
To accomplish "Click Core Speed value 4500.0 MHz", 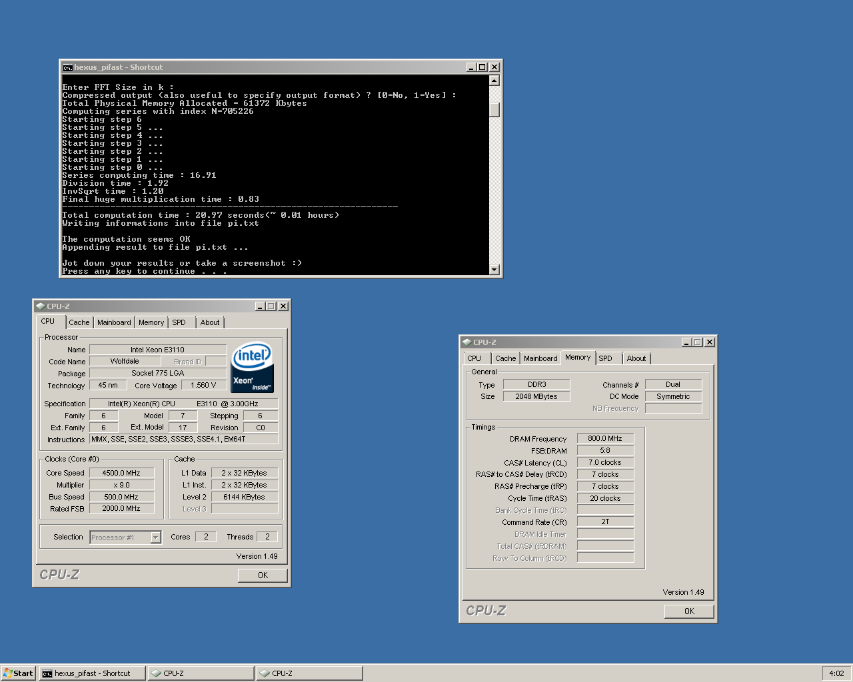I will click(121, 473).
